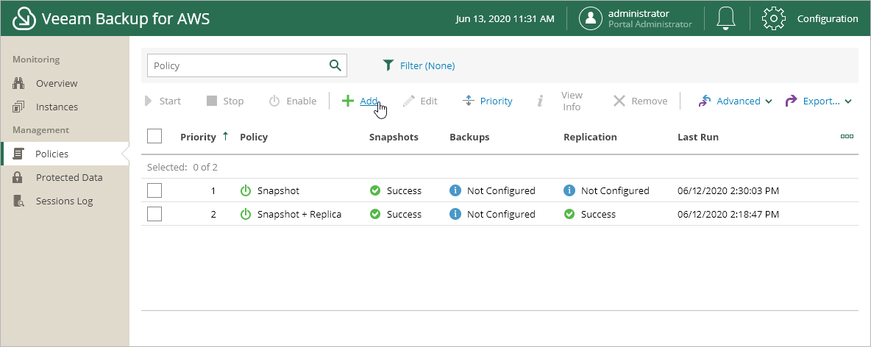The height and width of the screenshot is (347, 871).
Task: Sort by the Last Run column header
Action: pyautogui.click(x=697, y=137)
